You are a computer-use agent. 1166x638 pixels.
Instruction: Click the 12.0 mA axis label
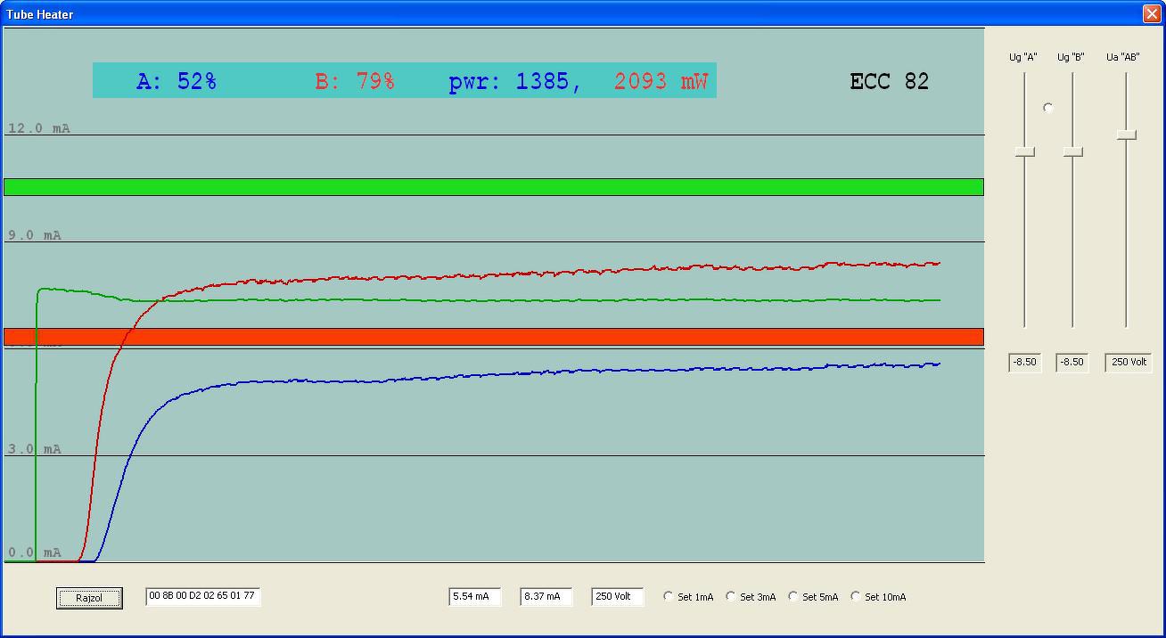click(x=39, y=128)
